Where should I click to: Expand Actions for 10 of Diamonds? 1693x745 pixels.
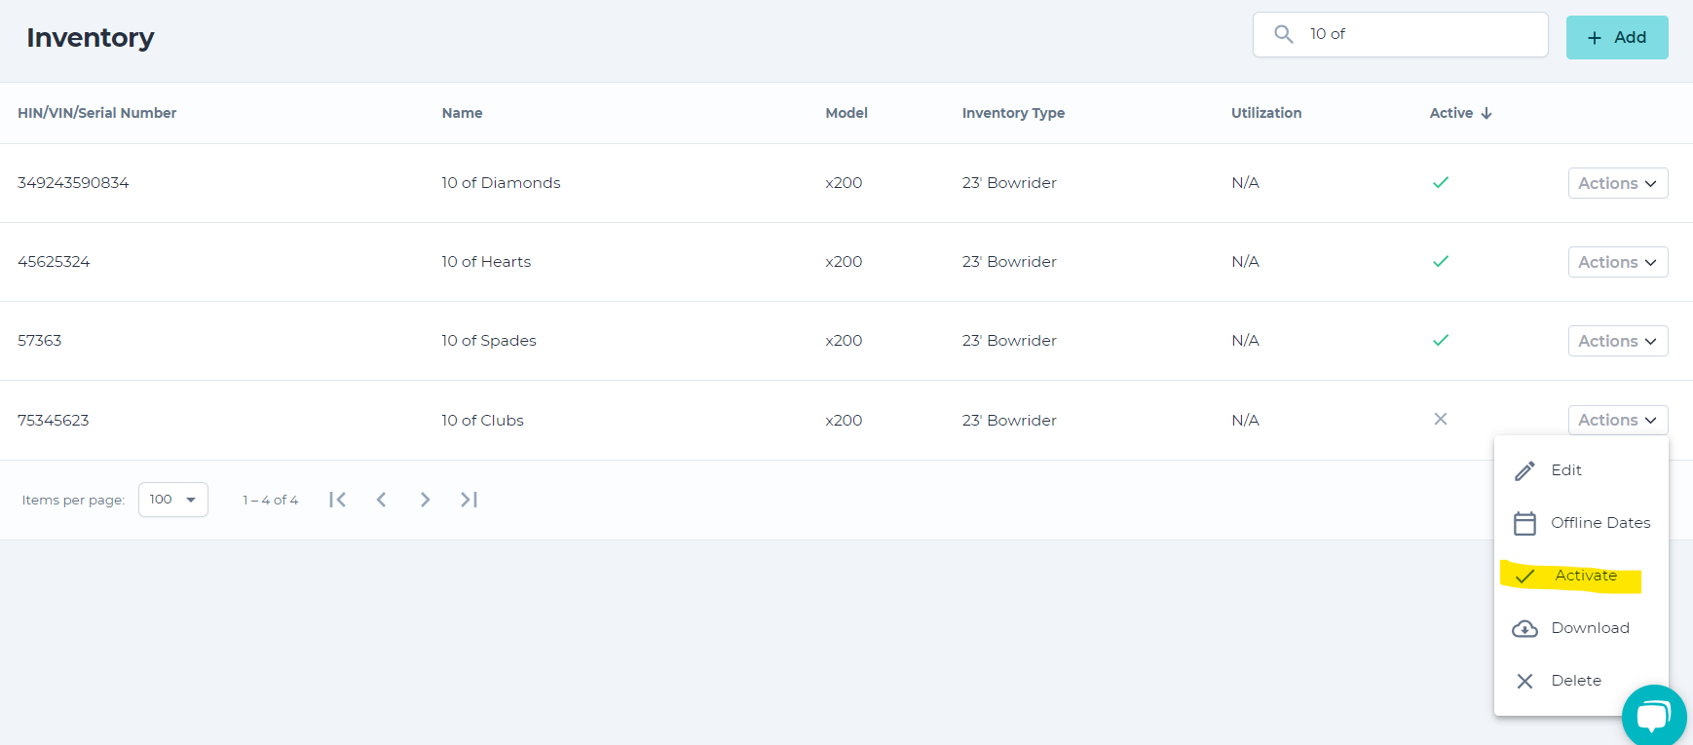[1617, 183]
